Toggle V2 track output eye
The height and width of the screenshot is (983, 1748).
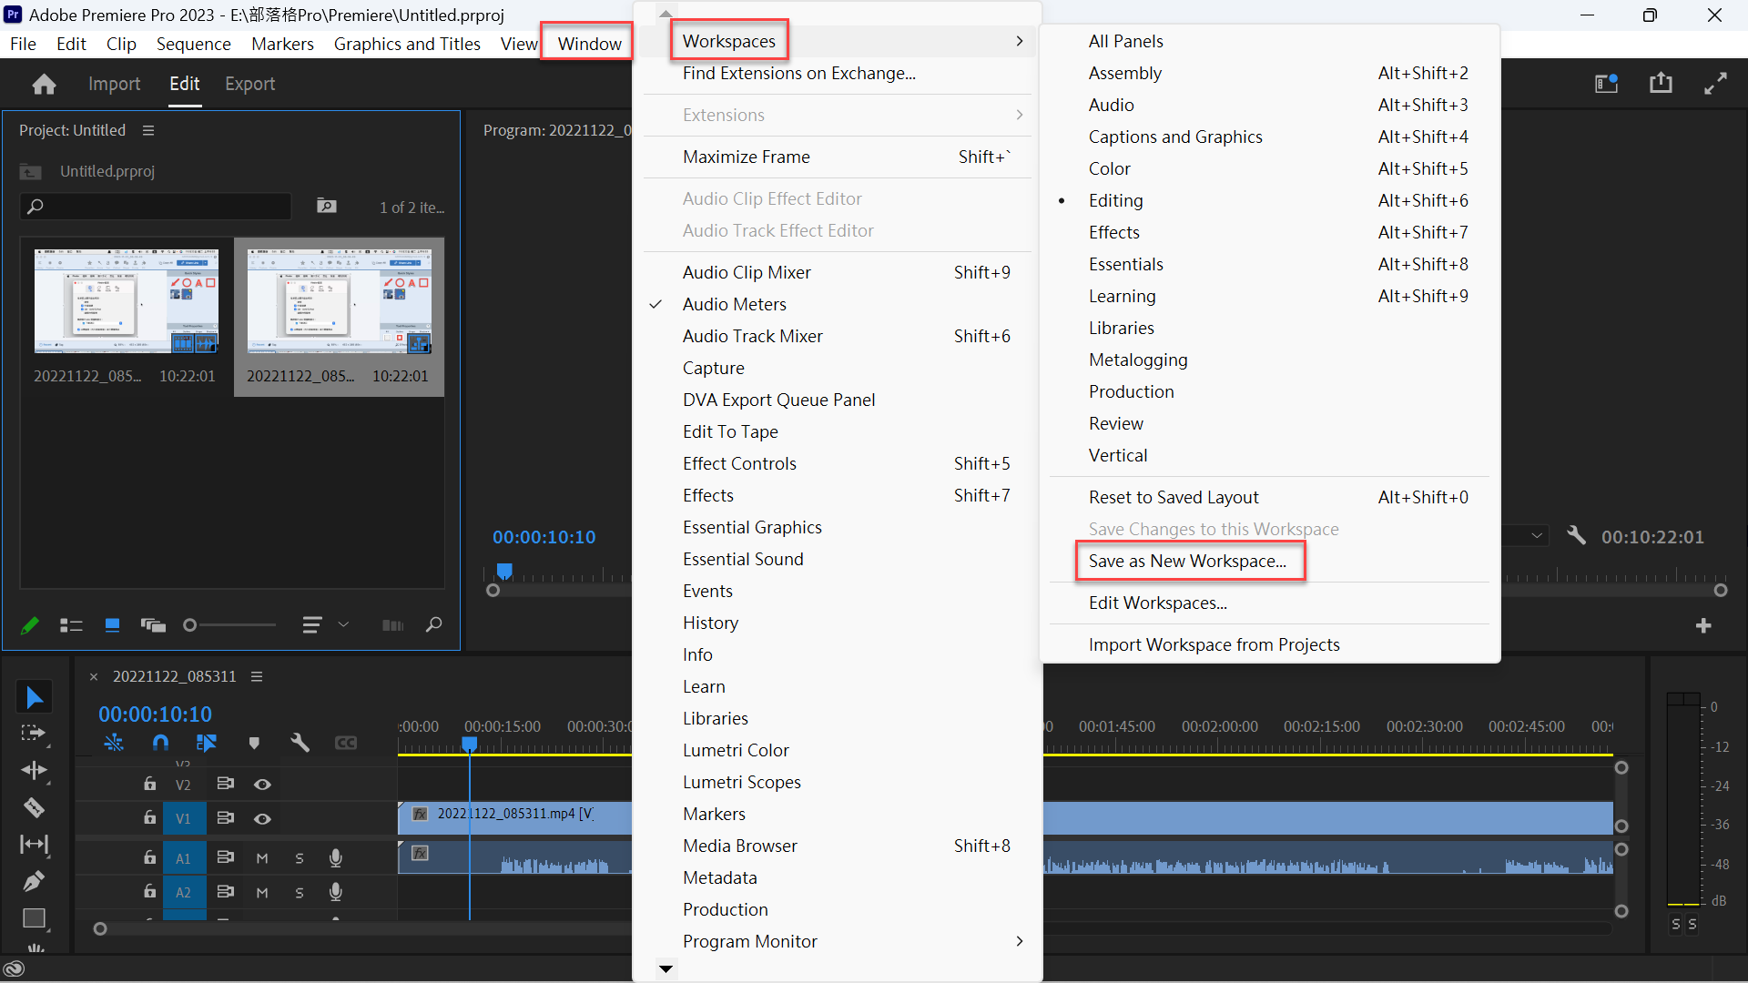262,785
